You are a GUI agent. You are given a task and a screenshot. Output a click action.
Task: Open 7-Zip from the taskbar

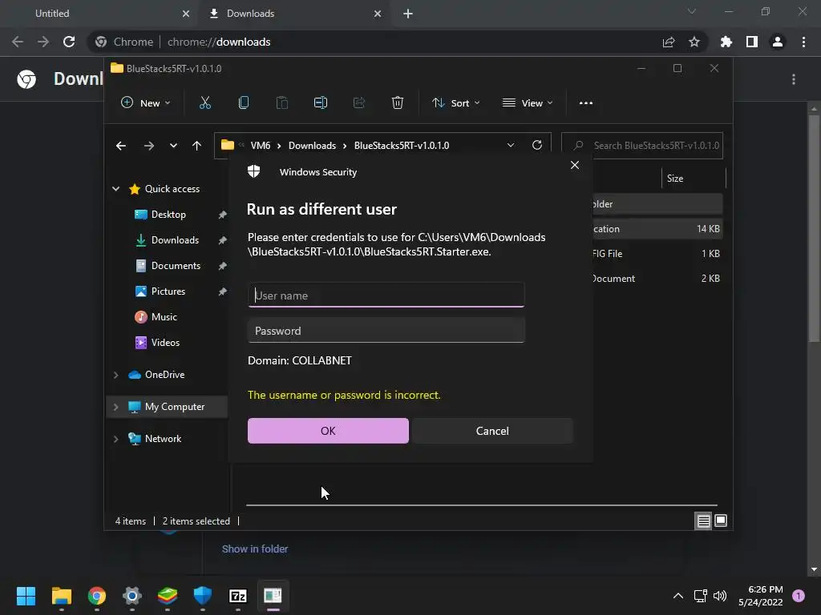pos(237,596)
